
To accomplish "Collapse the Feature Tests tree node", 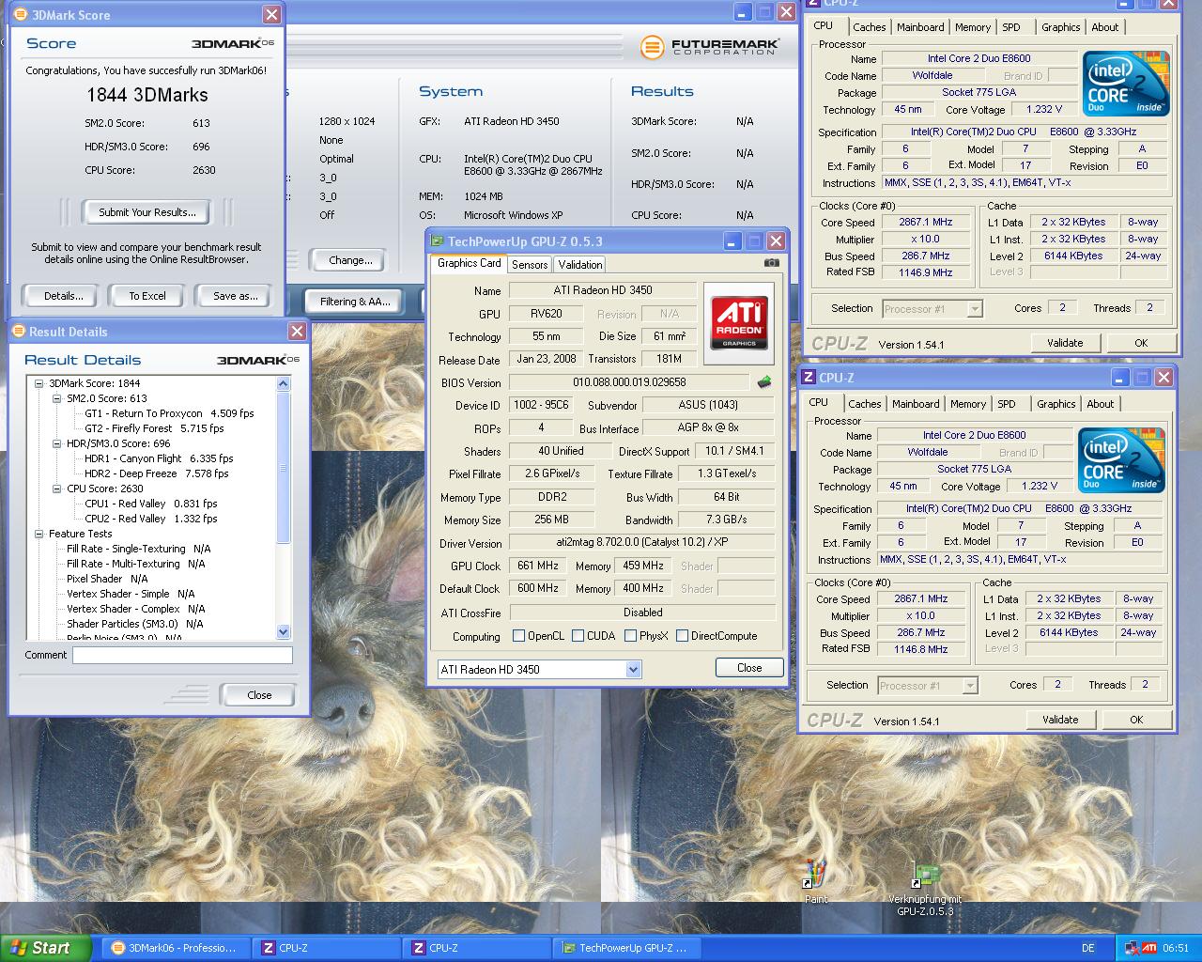I will (x=39, y=534).
